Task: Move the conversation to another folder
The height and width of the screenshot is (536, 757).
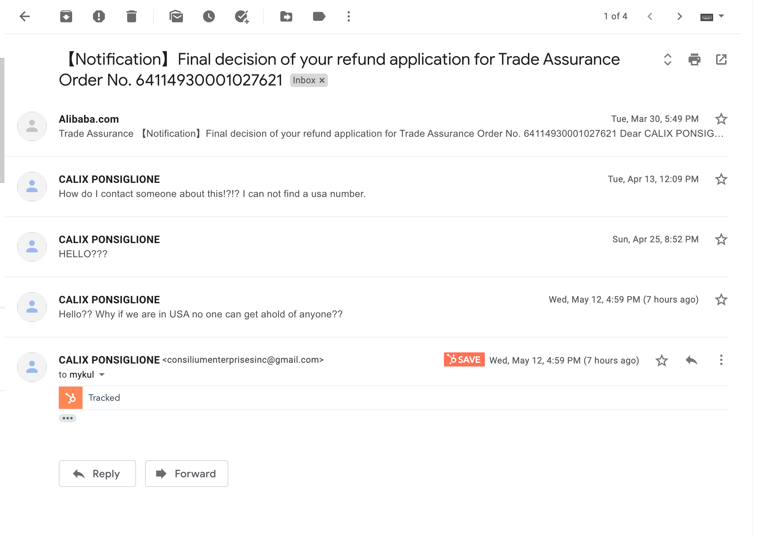Action: (286, 16)
